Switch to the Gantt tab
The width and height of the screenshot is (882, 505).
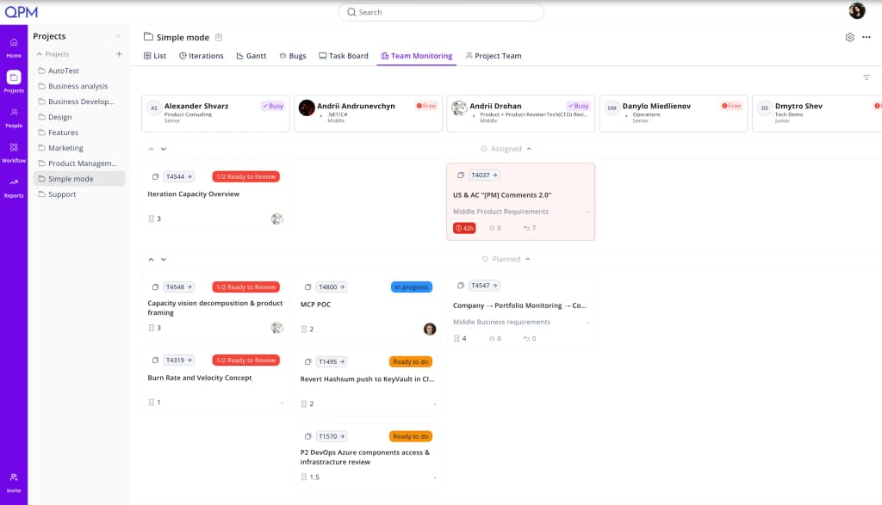pos(251,56)
